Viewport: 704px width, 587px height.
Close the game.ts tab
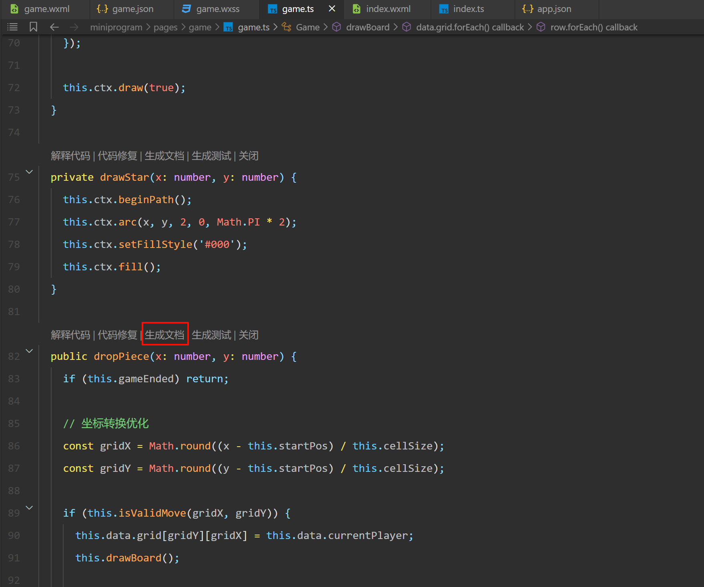tap(332, 8)
